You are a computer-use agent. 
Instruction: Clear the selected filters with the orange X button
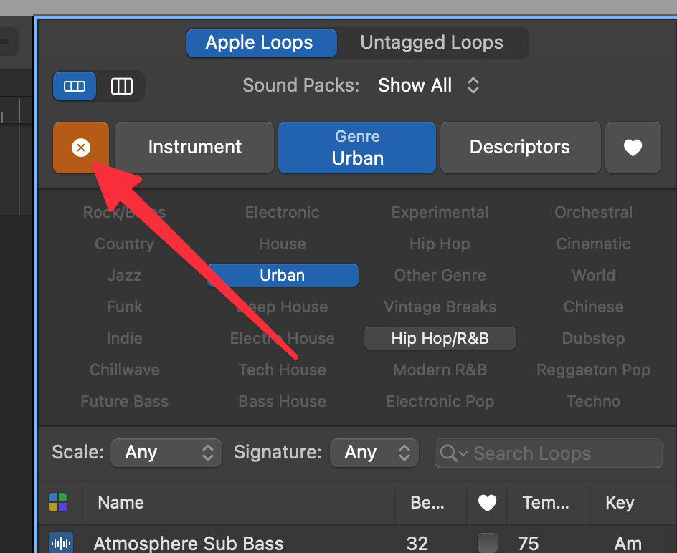click(x=81, y=148)
